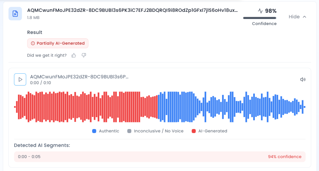Click the warning icon in Partially AI-Generated badge
Image resolution: width=319 pixels, height=171 pixels.
click(33, 43)
